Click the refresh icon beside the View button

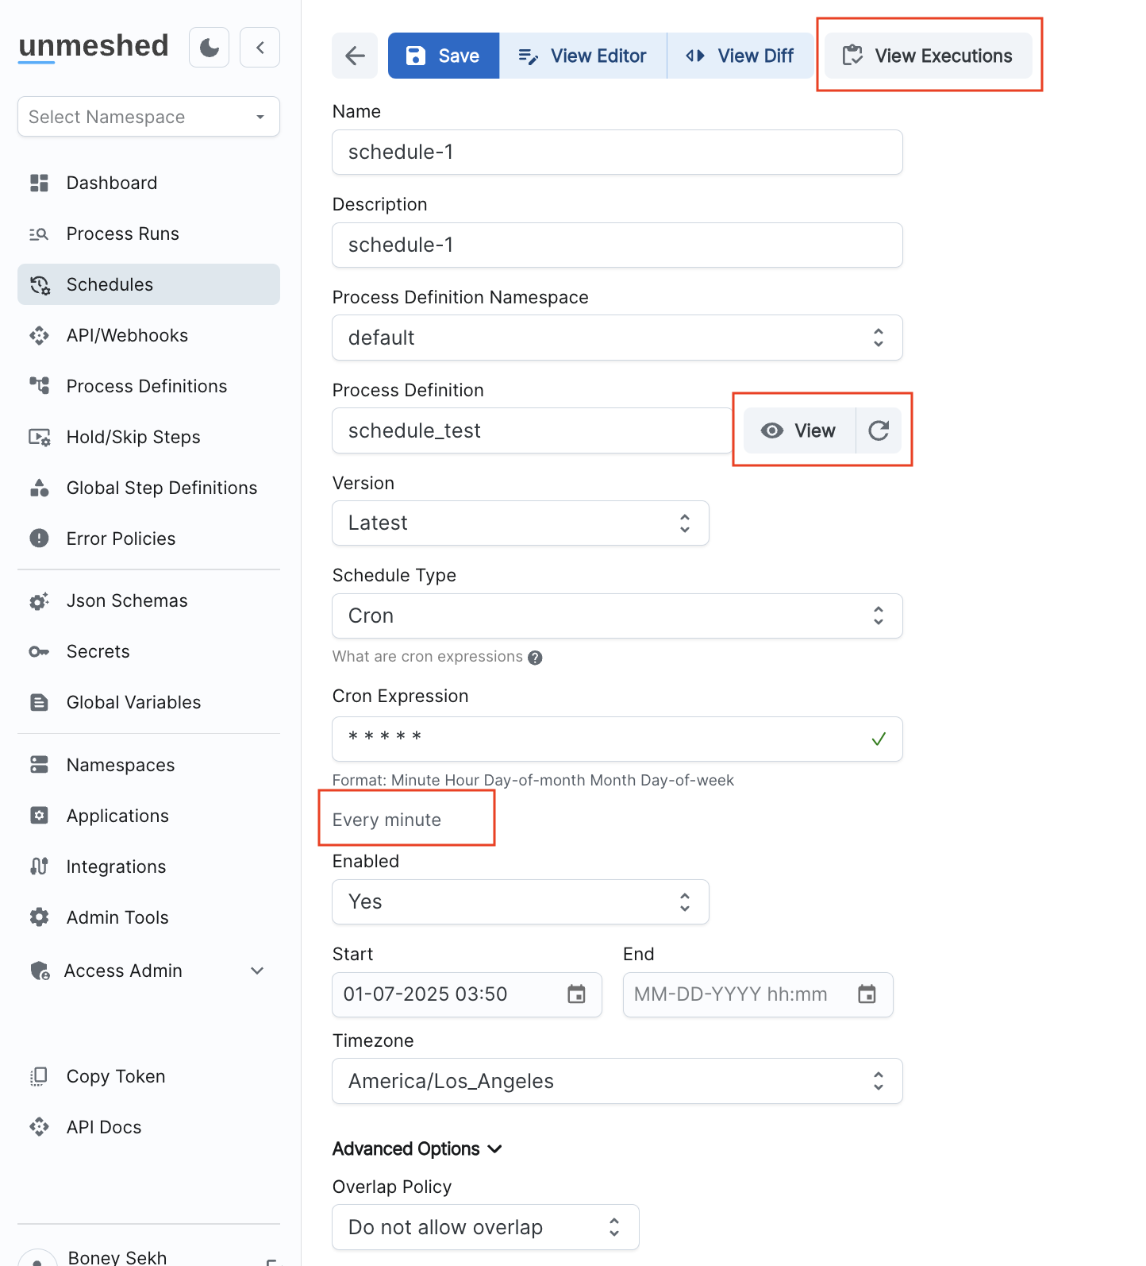879,430
